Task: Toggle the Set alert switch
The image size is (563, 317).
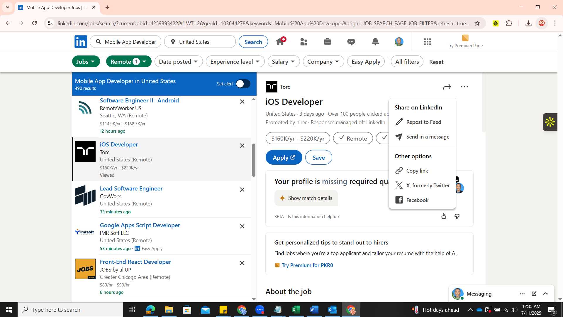Action: [243, 84]
